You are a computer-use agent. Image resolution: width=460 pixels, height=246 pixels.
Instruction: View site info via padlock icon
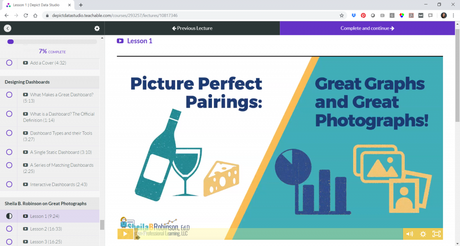[47, 16]
